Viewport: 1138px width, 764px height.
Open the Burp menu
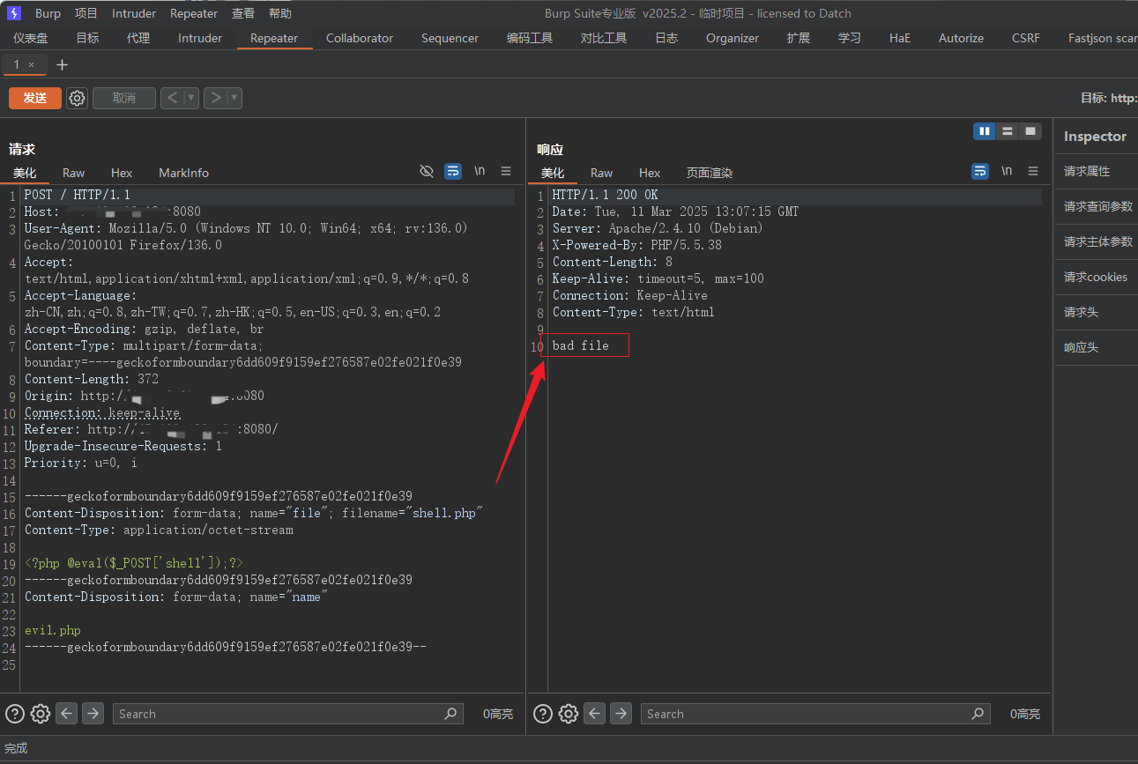click(48, 13)
